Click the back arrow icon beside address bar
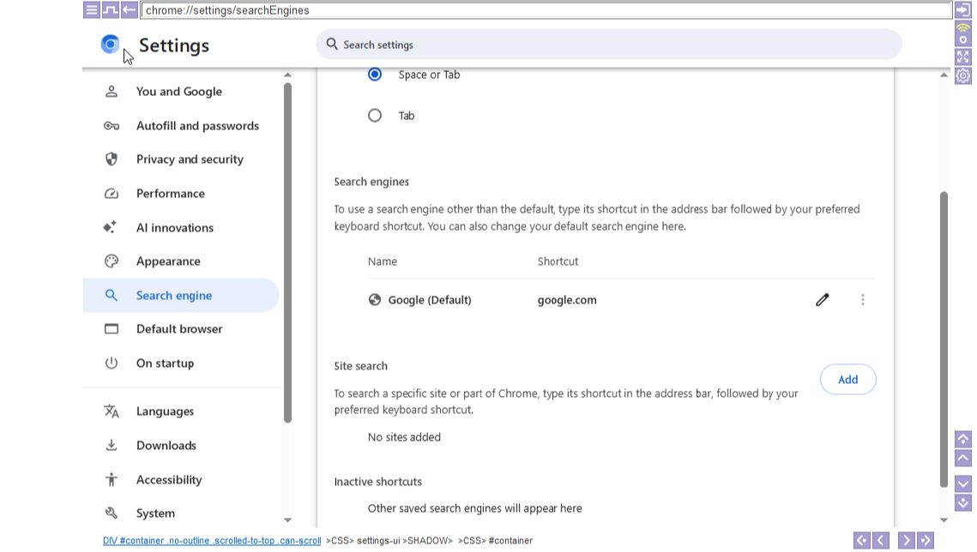This screenshot has height=552, width=977. [130, 10]
